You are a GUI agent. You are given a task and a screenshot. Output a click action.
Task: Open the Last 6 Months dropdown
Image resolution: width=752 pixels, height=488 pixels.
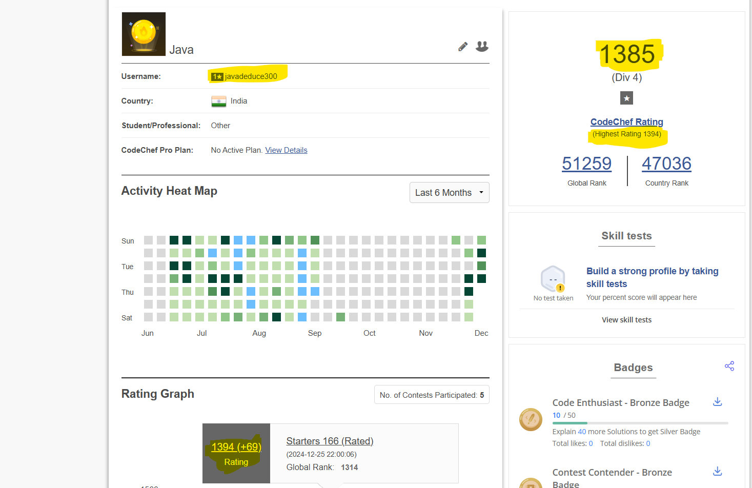pyautogui.click(x=450, y=193)
